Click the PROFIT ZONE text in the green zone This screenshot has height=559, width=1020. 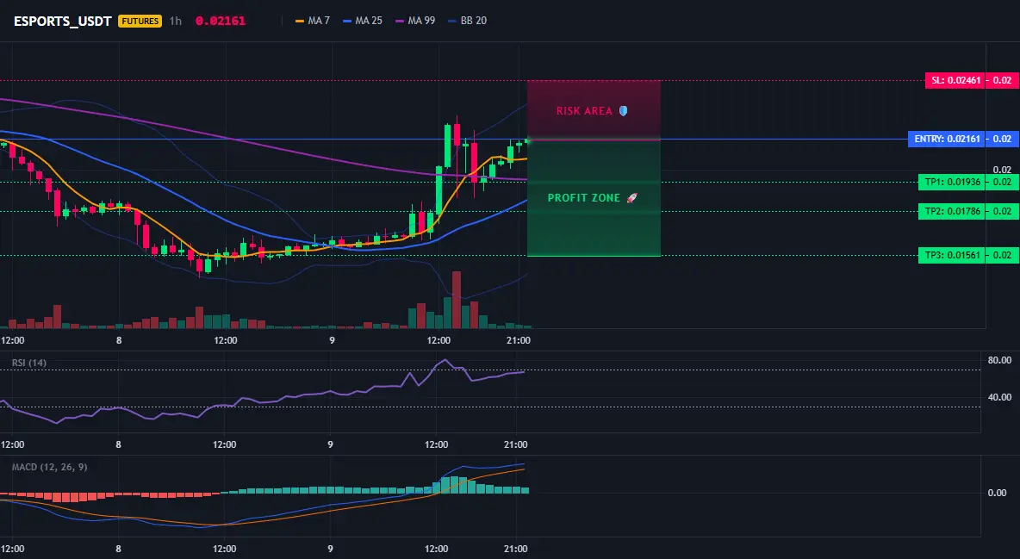(x=584, y=198)
